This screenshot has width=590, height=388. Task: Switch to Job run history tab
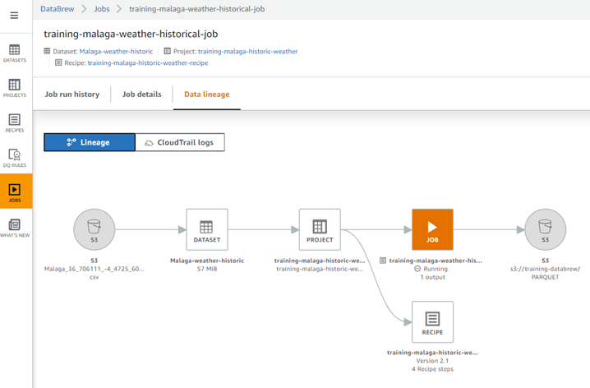pyautogui.click(x=72, y=94)
